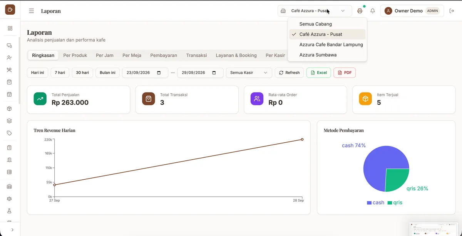Image resolution: width=462 pixels, height=236 pixels.
Task: Collapse the Café Azzura - Pusat branch dropdown
Action: [315, 11]
